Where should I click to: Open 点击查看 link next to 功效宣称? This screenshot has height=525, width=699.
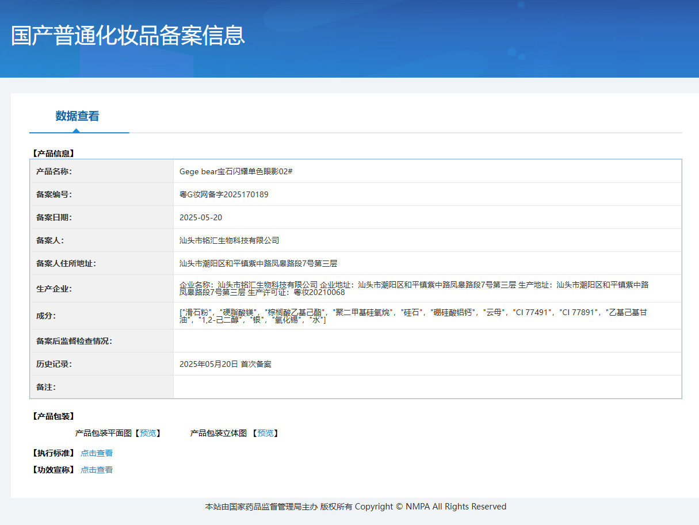click(x=97, y=470)
